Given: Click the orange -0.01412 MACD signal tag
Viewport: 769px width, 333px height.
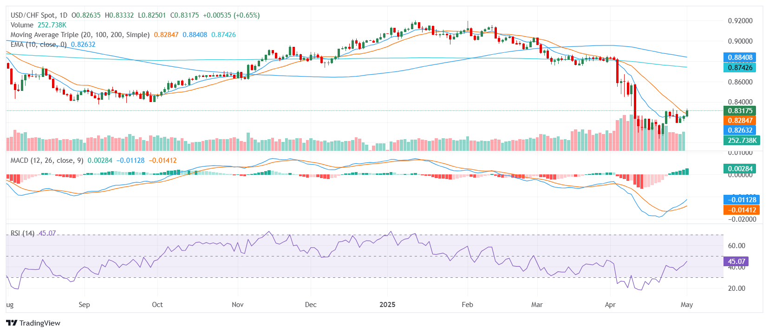Looking at the screenshot, I should pyautogui.click(x=742, y=210).
